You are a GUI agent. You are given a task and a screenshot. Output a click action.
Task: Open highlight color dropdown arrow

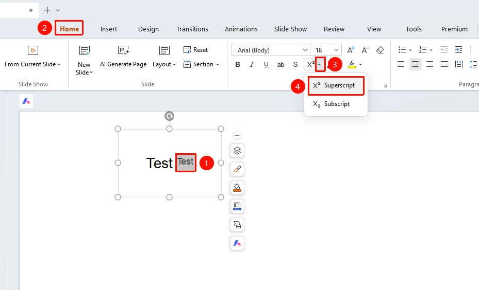pos(360,64)
